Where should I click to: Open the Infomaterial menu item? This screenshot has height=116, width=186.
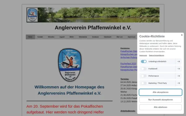pyautogui.click(x=83, y=37)
